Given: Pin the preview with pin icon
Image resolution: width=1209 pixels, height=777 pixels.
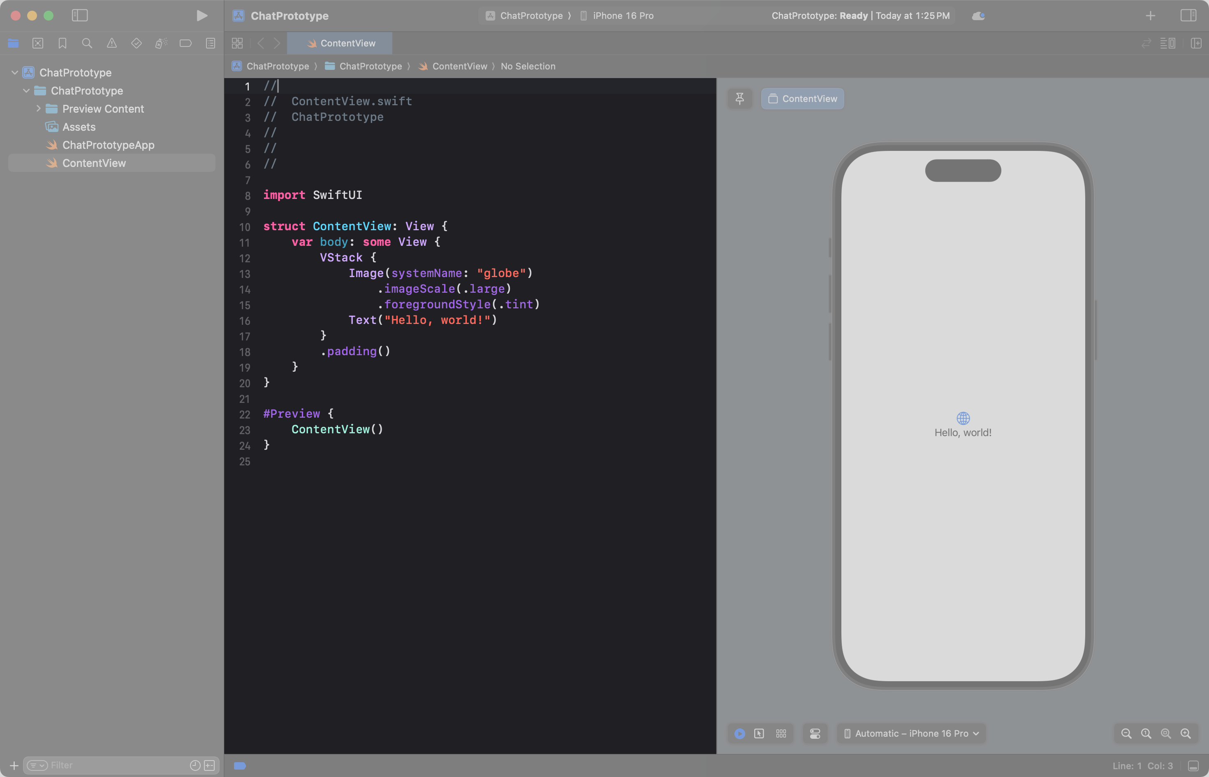Looking at the screenshot, I should tap(740, 99).
